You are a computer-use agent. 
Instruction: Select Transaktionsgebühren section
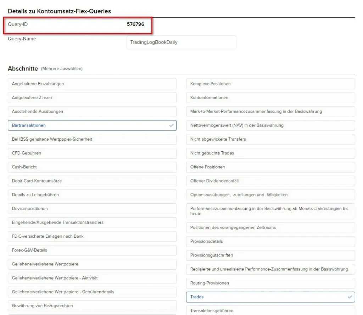click(270, 311)
